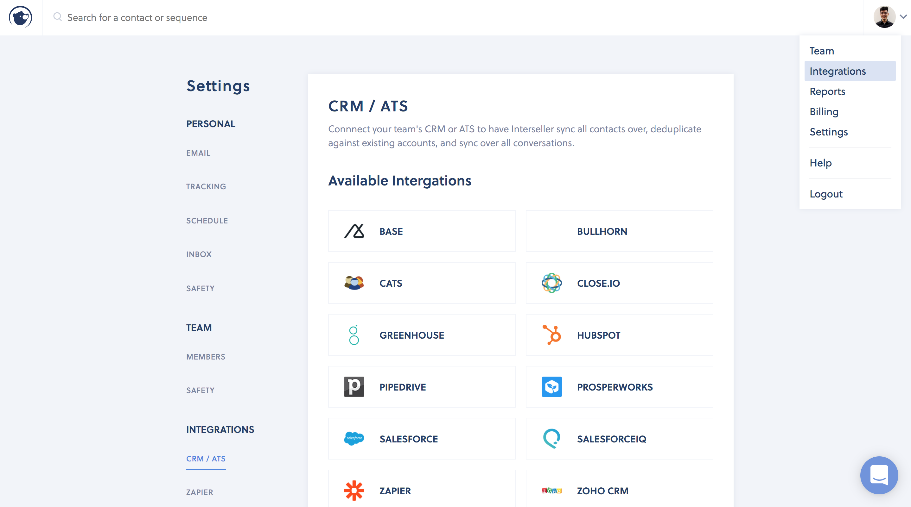This screenshot has width=911, height=507.
Task: Click the Base logo icon
Action: tap(354, 231)
